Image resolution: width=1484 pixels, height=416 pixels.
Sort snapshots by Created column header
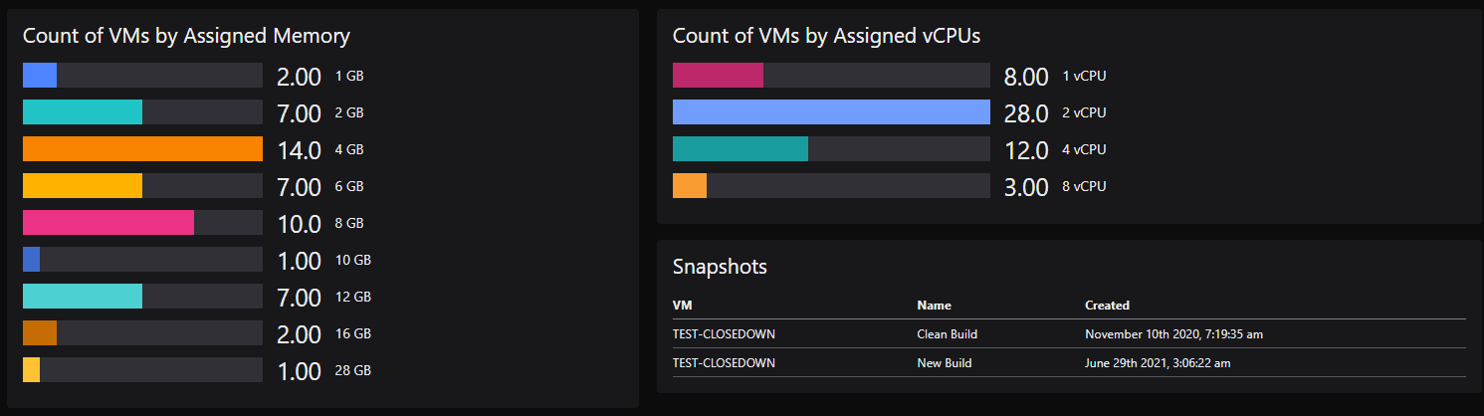pyautogui.click(x=1107, y=306)
